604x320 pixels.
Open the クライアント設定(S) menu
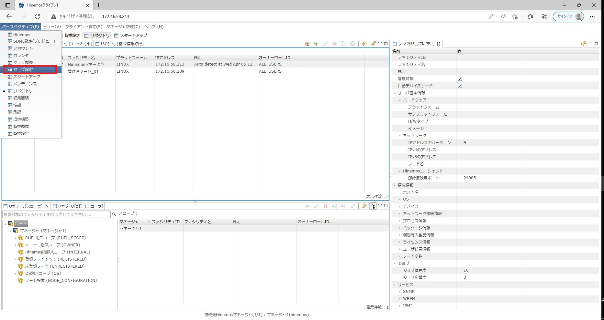click(x=84, y=27)
